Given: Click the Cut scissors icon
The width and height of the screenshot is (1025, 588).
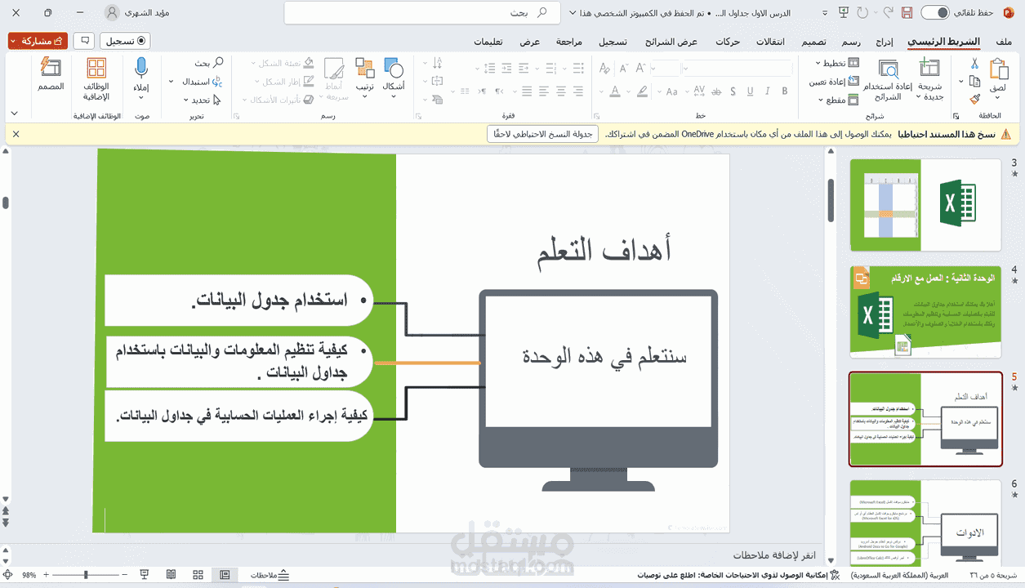Looking at the screenshot, I should 976,64.
